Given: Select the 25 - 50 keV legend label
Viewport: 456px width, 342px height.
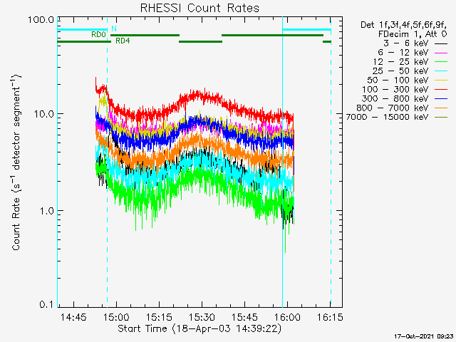Looking at the screenshot, I should [400, 71].
